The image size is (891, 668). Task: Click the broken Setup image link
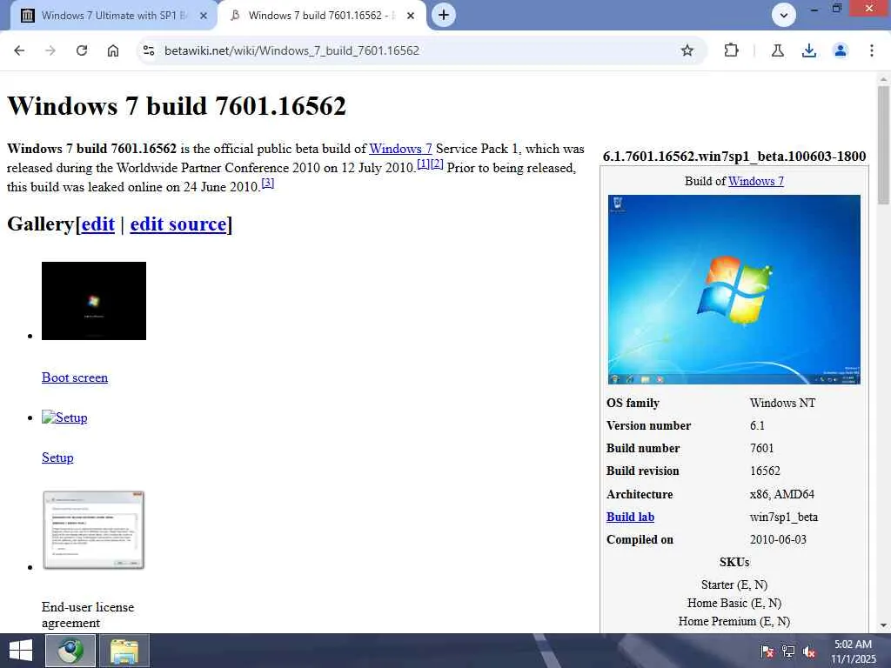[64, 417]
